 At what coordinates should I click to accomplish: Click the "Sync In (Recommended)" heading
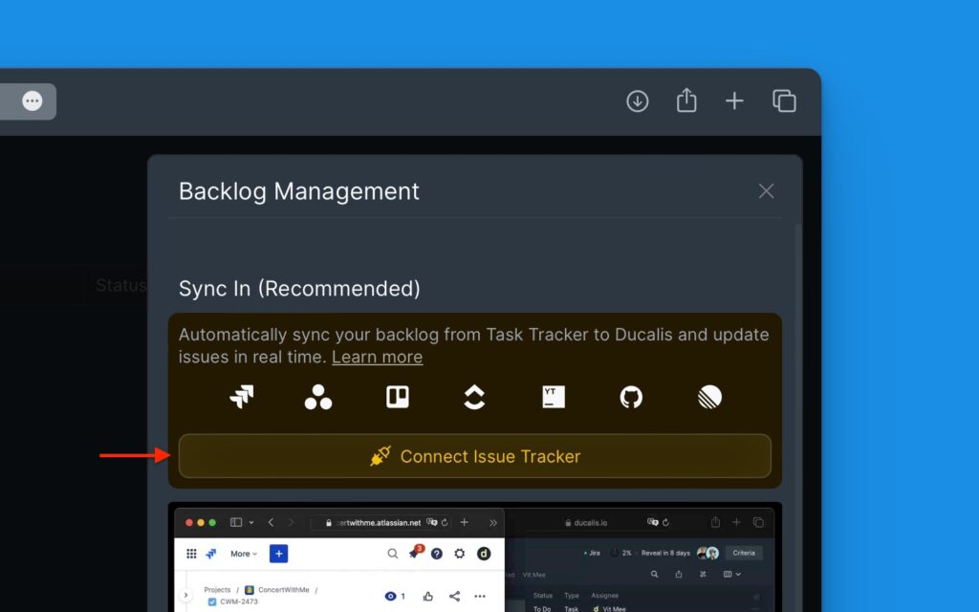(x=299, y=289)
